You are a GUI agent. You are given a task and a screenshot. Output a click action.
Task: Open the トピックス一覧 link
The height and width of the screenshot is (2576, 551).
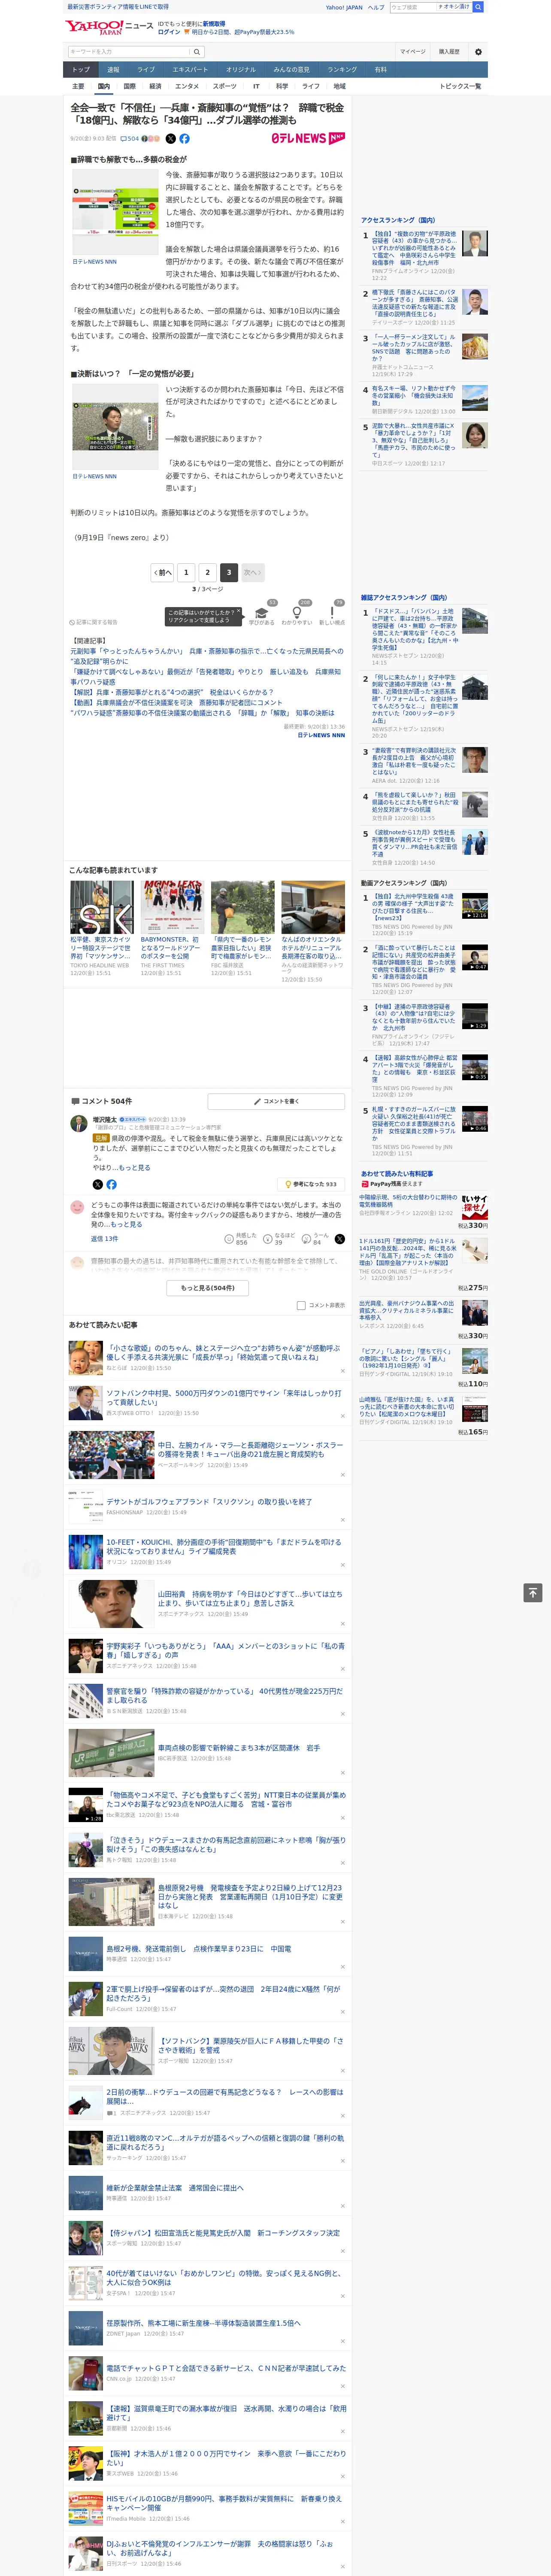[460, 86]
